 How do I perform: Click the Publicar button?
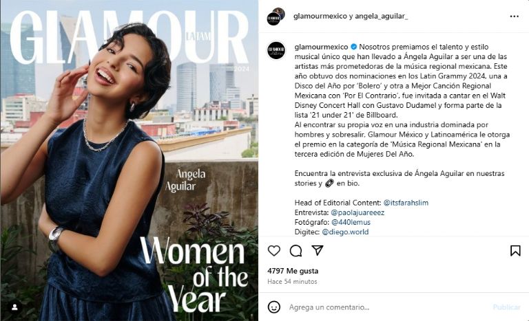coord(506,307)
